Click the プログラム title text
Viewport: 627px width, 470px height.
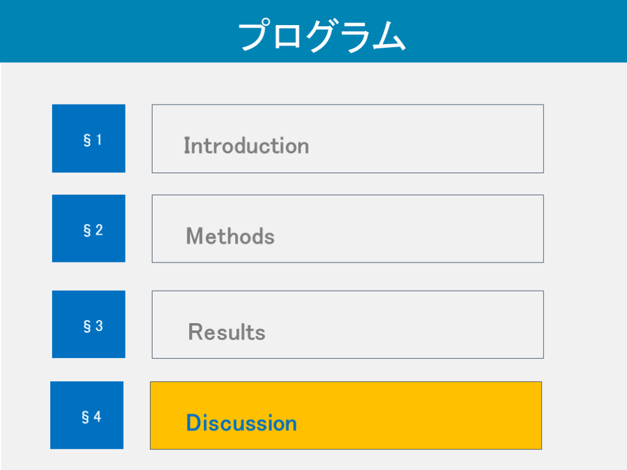pos(321,35)
